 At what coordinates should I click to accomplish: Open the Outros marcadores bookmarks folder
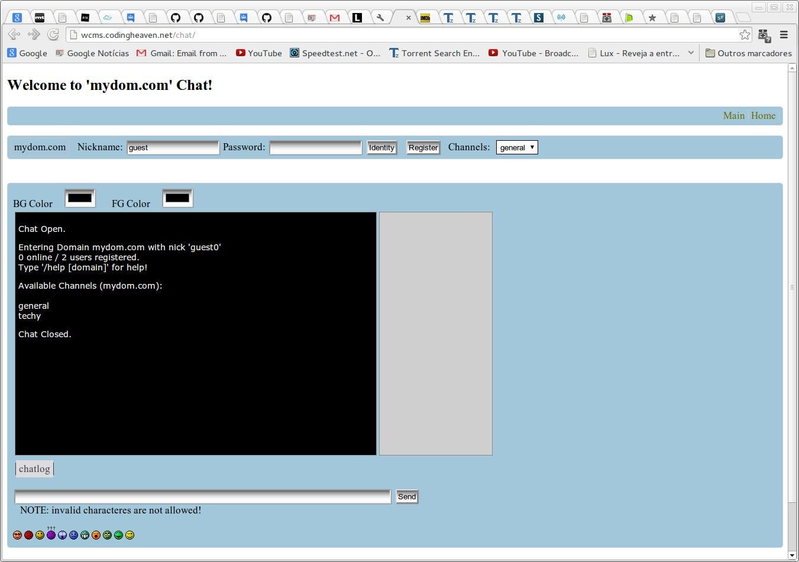[x=748, y=53]
